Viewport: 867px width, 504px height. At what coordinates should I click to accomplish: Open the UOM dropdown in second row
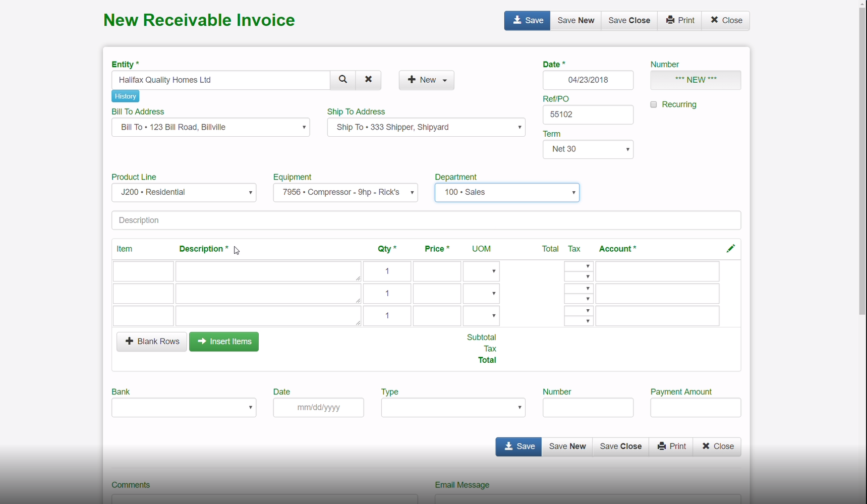click(x=482, y=294)
